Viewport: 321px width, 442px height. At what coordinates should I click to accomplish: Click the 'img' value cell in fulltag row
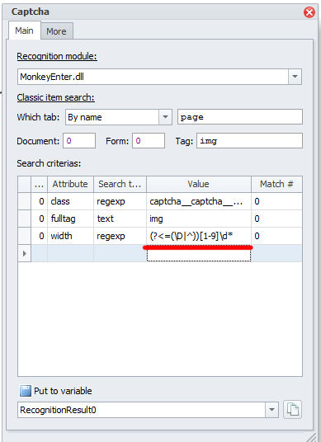pyautogui.click(x=199, y=219)
